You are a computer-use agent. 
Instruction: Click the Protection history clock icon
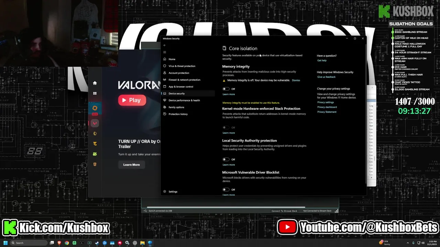tap(165, 114)
